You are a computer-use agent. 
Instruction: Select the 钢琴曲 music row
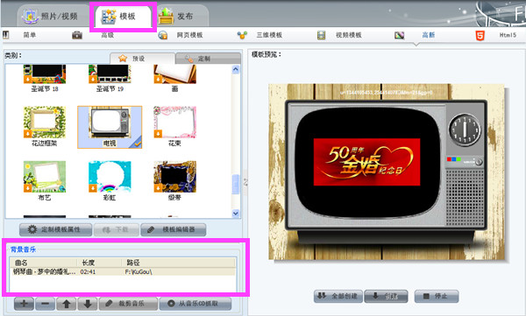(123, 271)
